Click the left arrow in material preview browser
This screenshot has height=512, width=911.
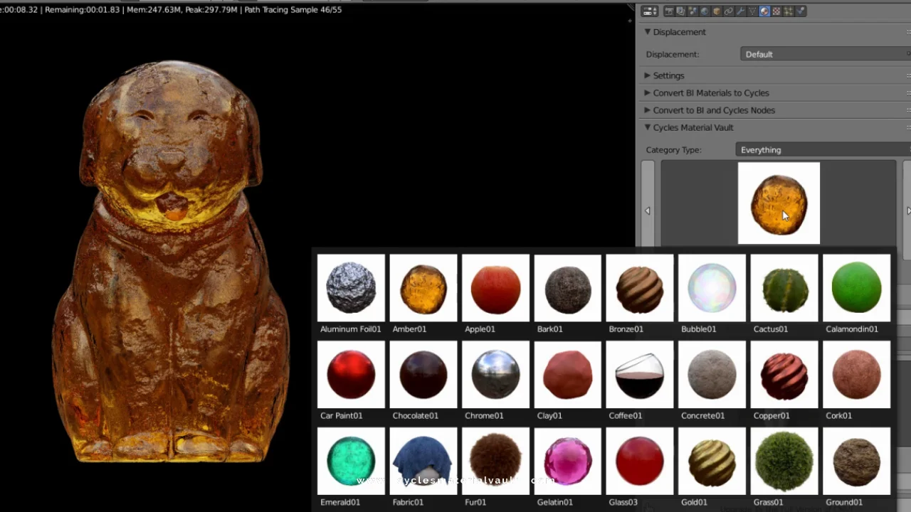648,210
